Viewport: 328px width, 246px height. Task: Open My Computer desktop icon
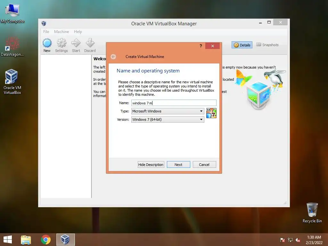(12, 13)
